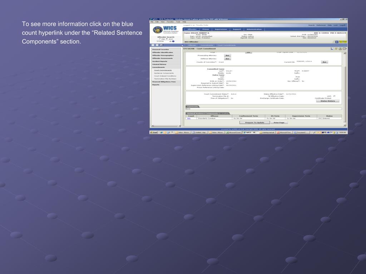Screen dimensions: 366x274
Task: Click the Comments text field
Action: pos(263,109)
